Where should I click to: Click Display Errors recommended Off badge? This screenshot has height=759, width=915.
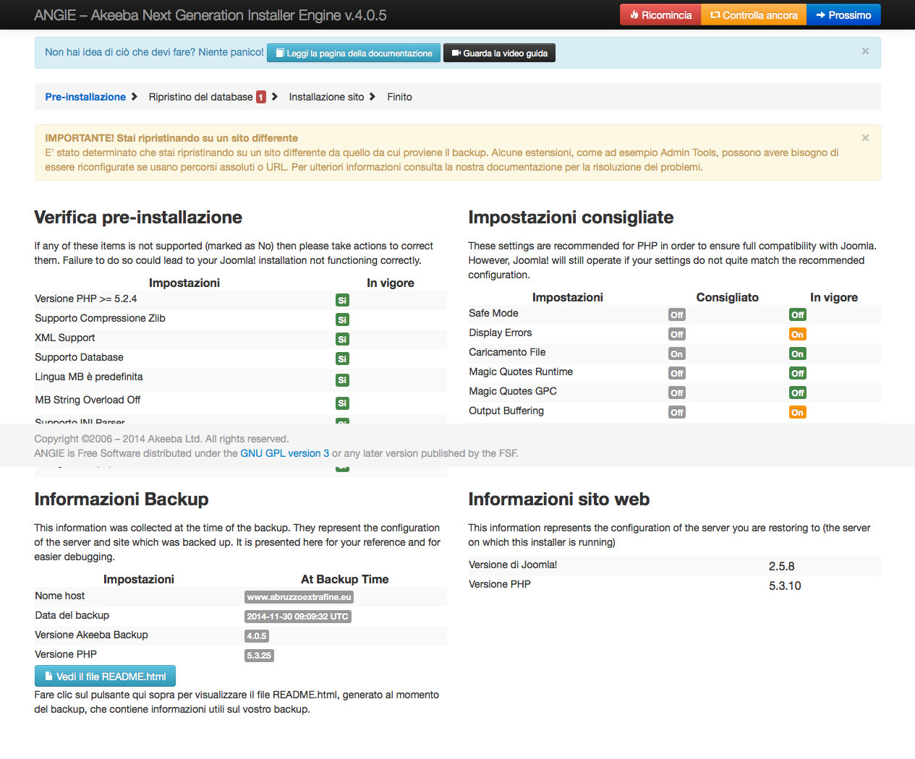(677, 334)
